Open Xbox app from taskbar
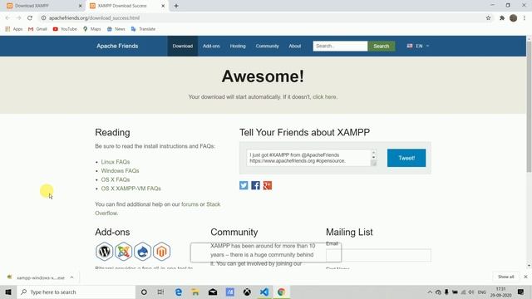532x299 pixels. [x=247, y=292]
